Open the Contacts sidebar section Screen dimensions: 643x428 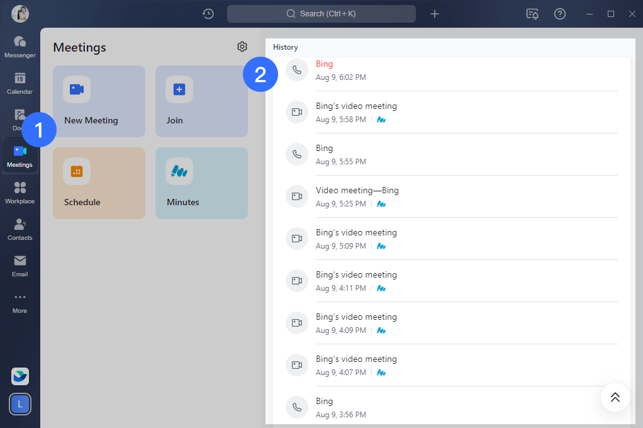point(20,229)
